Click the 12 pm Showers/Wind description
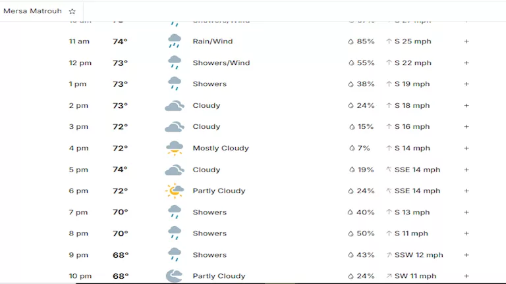 coord(221,63)
